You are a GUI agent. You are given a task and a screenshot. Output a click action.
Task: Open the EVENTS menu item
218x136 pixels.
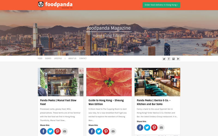coord(48,58)
